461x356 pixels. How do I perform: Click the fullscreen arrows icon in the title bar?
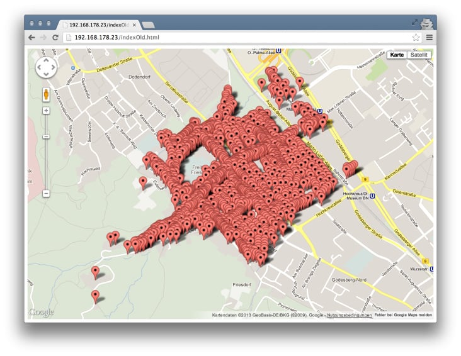414,22
